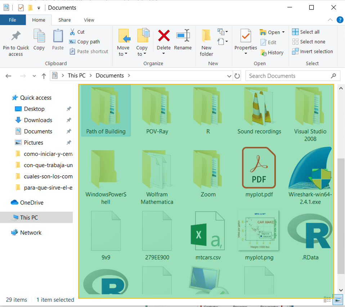This screenshot has height=307, width=345.
Task: Go back with the Back arrow
Action: point(8,76)
